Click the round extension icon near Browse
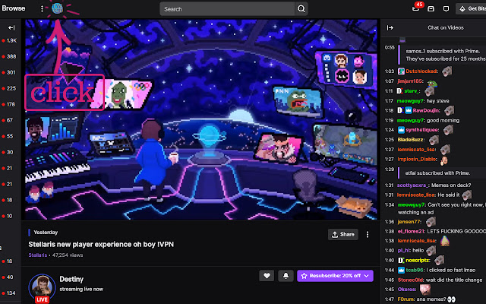 point(57,8)
